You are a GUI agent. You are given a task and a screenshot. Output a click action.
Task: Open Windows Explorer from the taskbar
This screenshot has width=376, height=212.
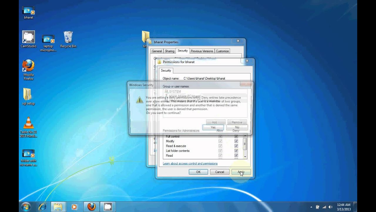[x=58, y=207]
